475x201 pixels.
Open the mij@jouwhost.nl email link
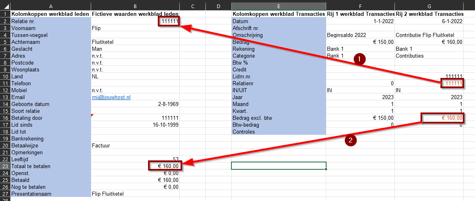click(111, 97)
